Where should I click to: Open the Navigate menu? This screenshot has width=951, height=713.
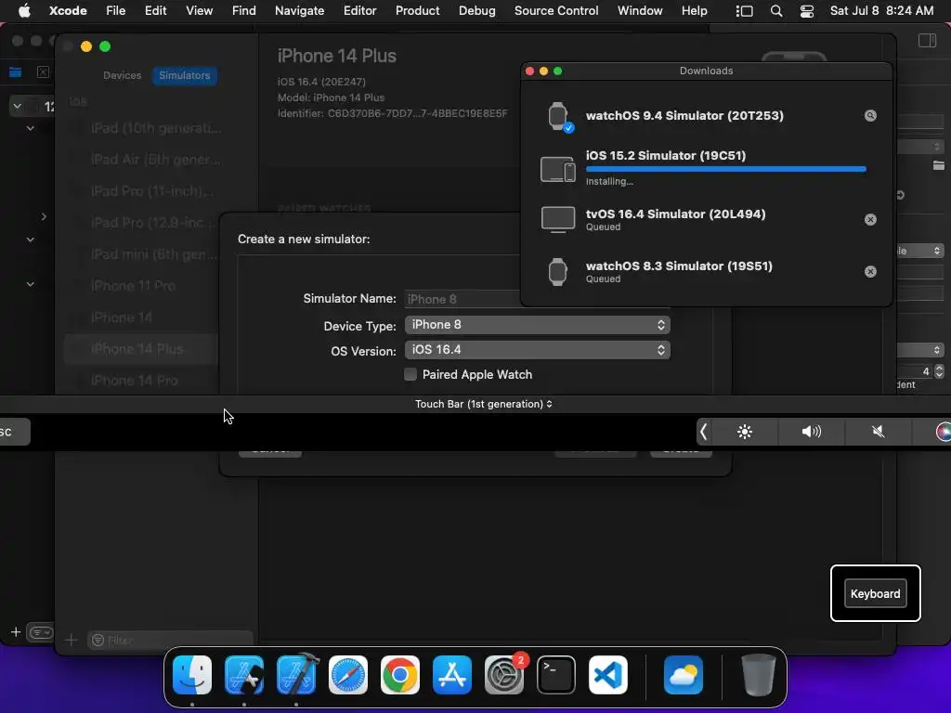[x=299, y=11]
